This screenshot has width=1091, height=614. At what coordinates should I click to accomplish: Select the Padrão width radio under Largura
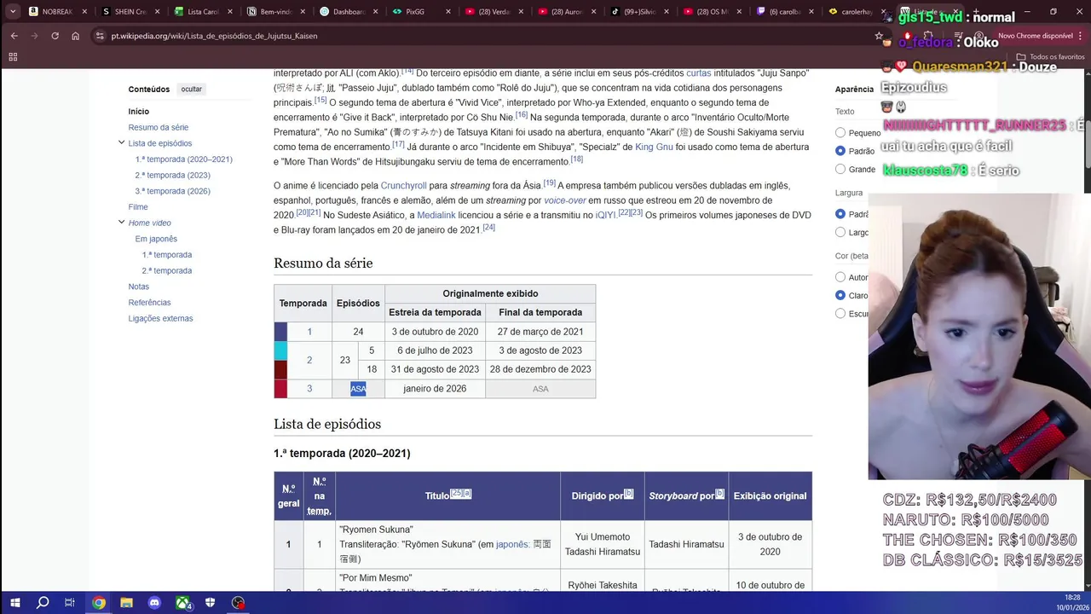click(840, 214)
